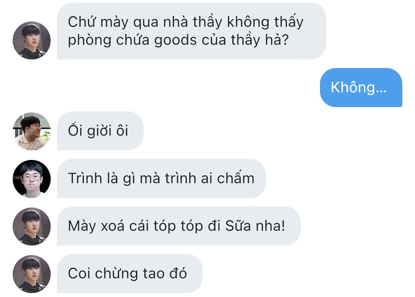The width and height of the screenshot is (415, 297).
Task: Tap avatar next to 'Ối giời ôi'
Action: pos(31,131)
